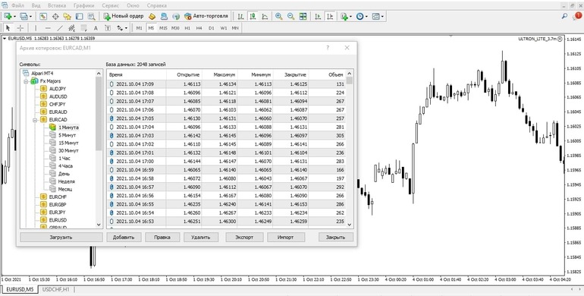The width and height of the screenshot is (584, 296).
Task: Open the Сервис menu
Action: [x=110, y=5]
